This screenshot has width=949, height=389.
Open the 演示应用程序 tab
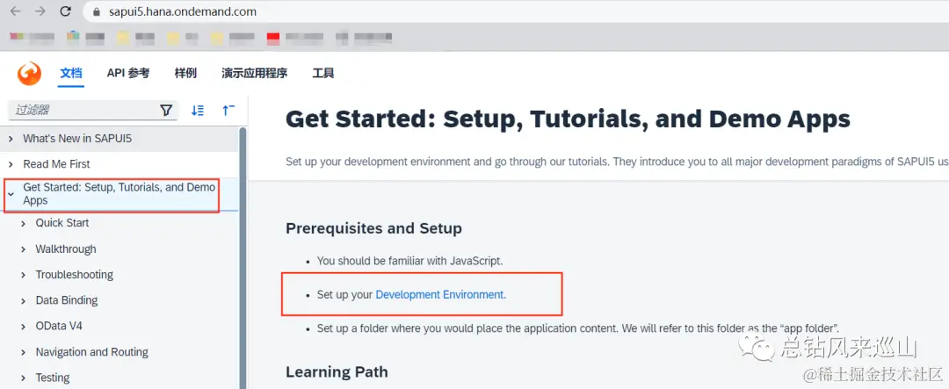[254, 73]
